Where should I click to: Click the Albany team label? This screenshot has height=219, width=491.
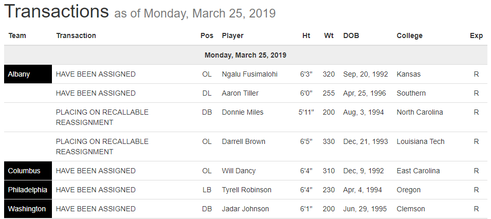(x=19, y=74)
